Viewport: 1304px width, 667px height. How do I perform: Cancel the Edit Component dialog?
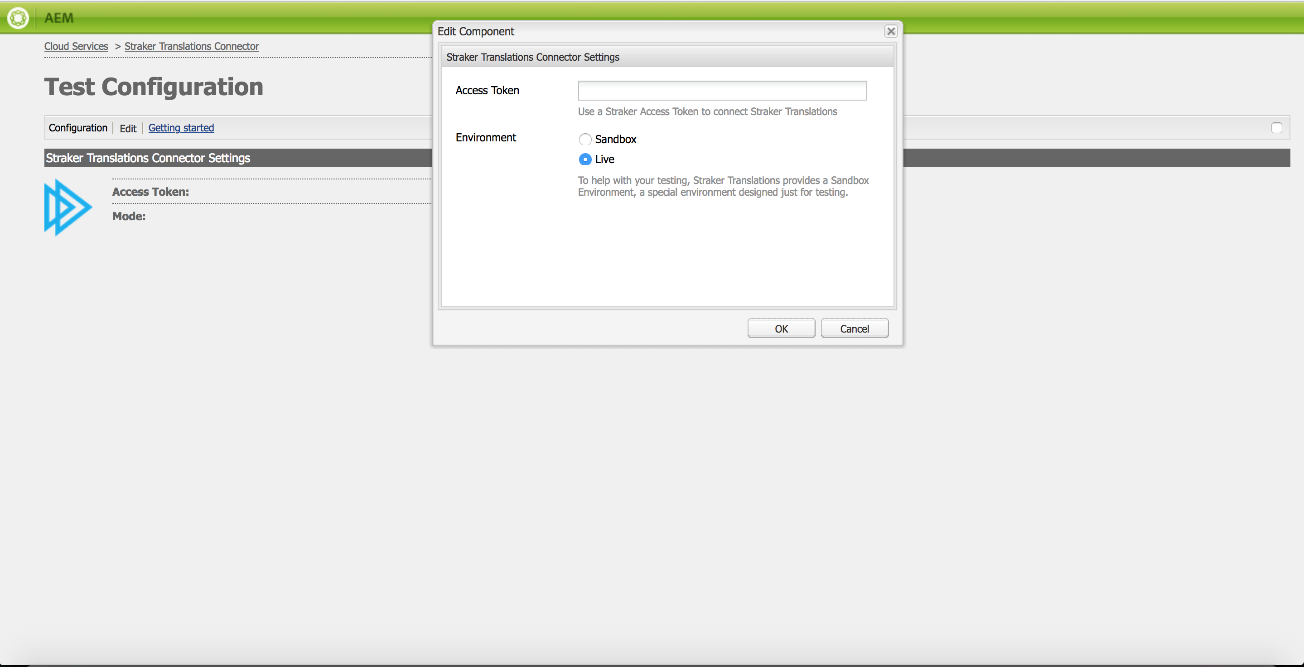click(x=855, y=329)
